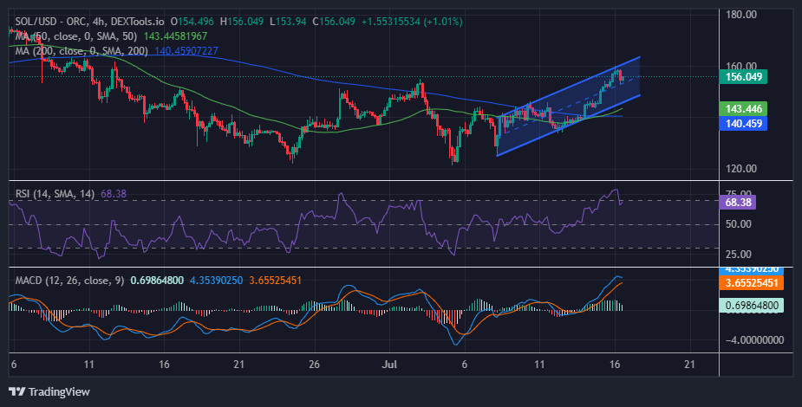Click the 26 date label on time axis
802x407 pixels.
click(x=314, y=364)
